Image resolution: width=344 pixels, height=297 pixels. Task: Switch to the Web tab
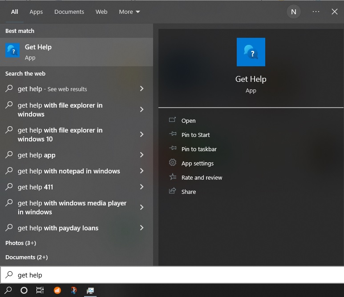[101, 12]
